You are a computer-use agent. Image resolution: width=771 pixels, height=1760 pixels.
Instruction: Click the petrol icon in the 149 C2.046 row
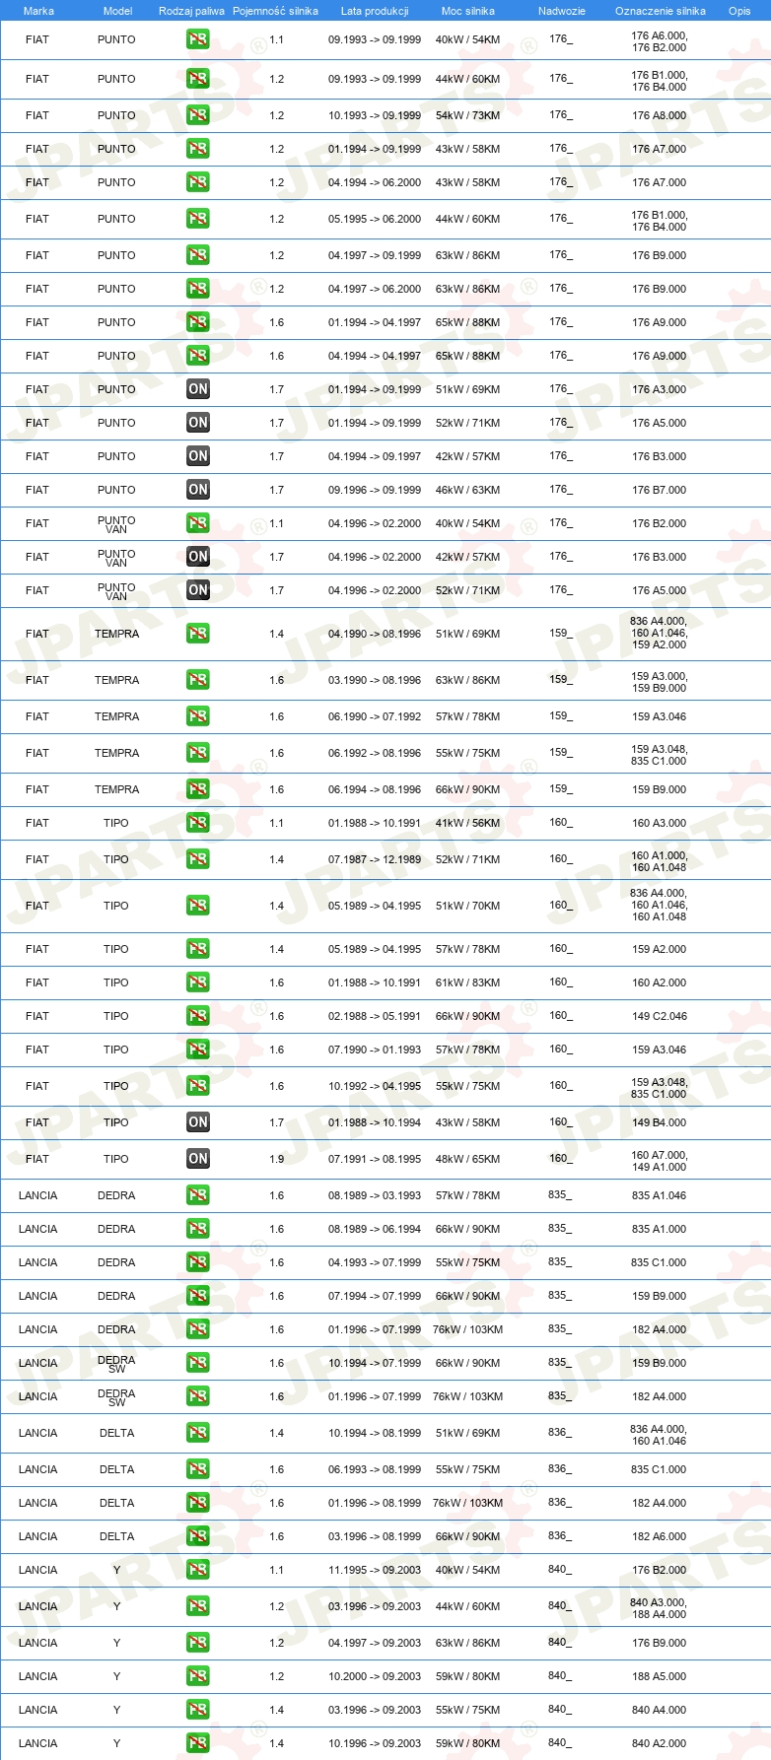tap(198, 1016)
